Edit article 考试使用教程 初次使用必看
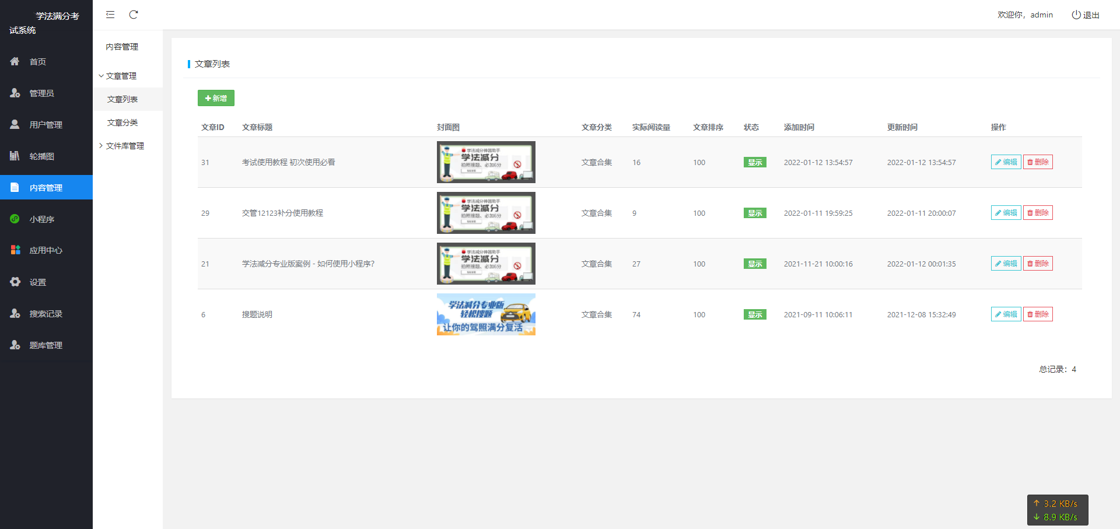Image resolution: width=1120 pixels, height=529 pixels. pyautogui.click(x=1006, y=162)
